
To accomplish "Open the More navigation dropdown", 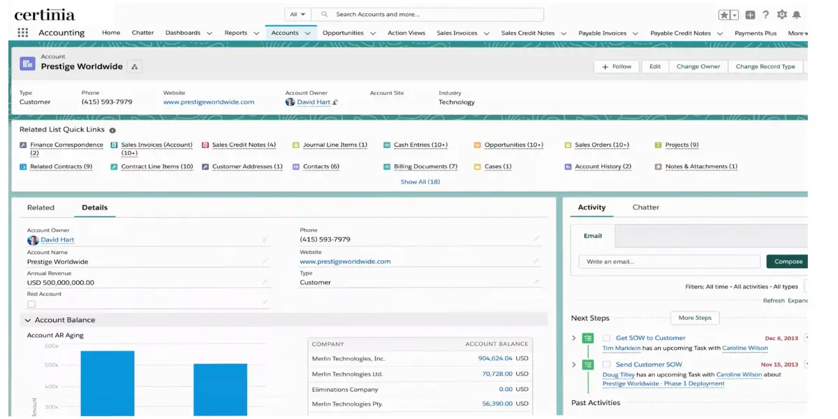I will (x=797, y=34).
